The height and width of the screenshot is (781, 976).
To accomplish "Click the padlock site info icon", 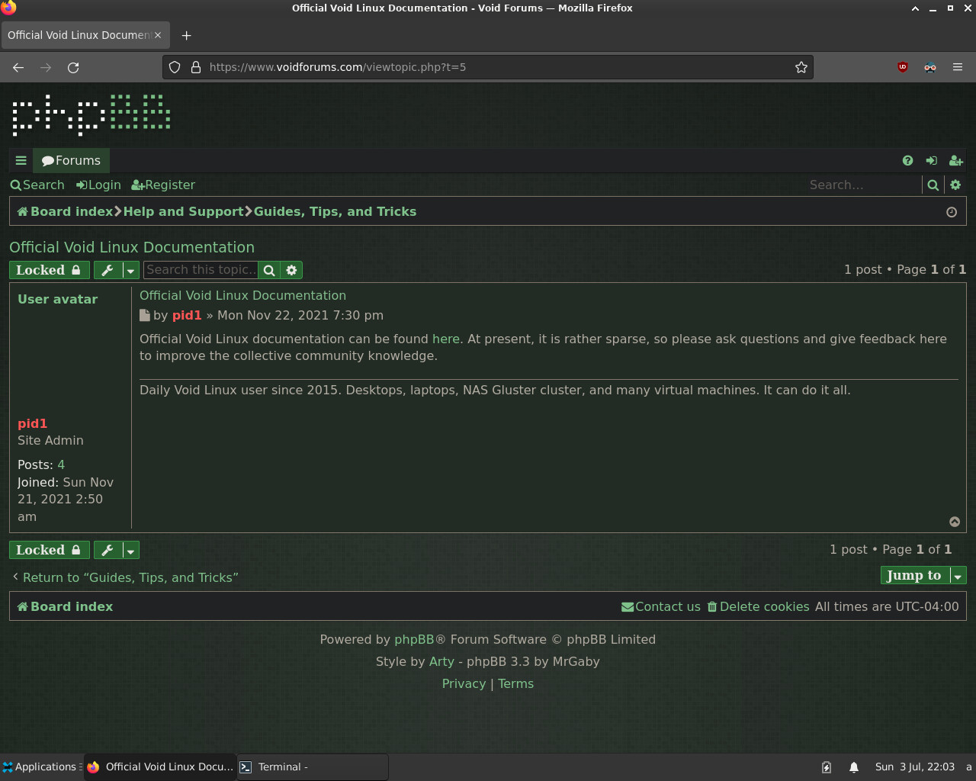I will [195, 67].
